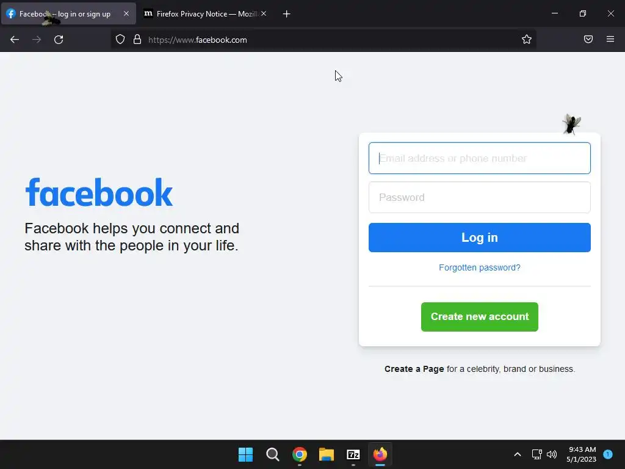Click the Create new account button
Viewport: 625px width, 469px height.
(x=480, y=317)
